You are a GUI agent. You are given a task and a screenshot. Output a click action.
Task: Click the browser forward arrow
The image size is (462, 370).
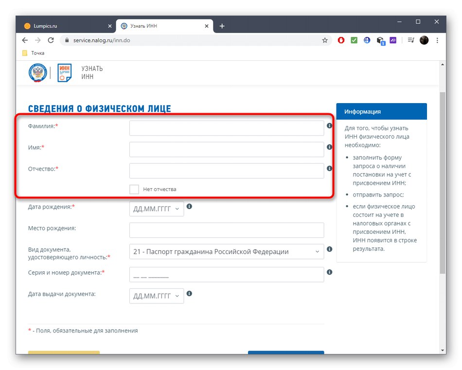click(x=38, y=40)
